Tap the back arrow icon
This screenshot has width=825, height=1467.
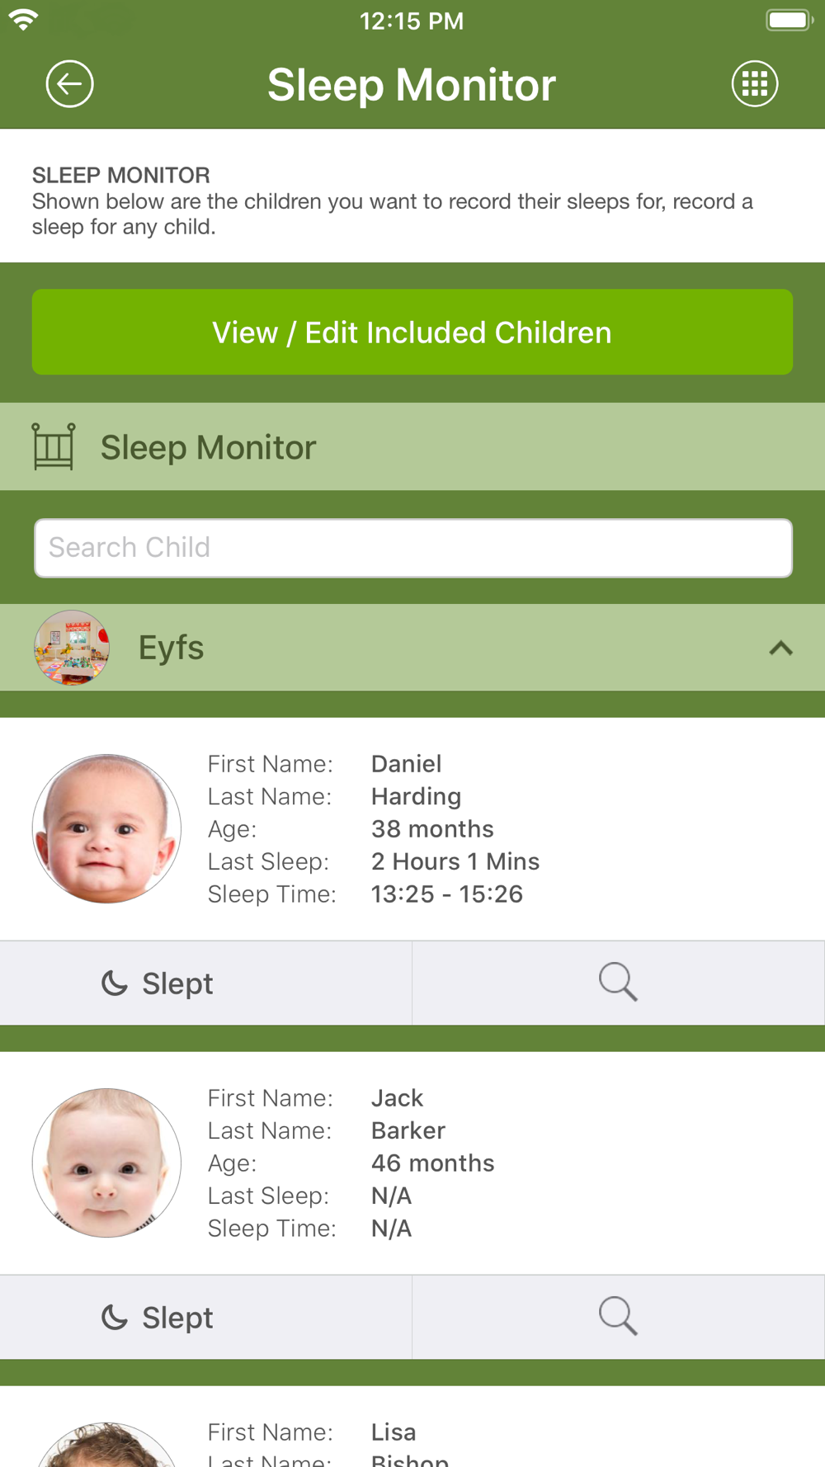click(x=69, y=83)
